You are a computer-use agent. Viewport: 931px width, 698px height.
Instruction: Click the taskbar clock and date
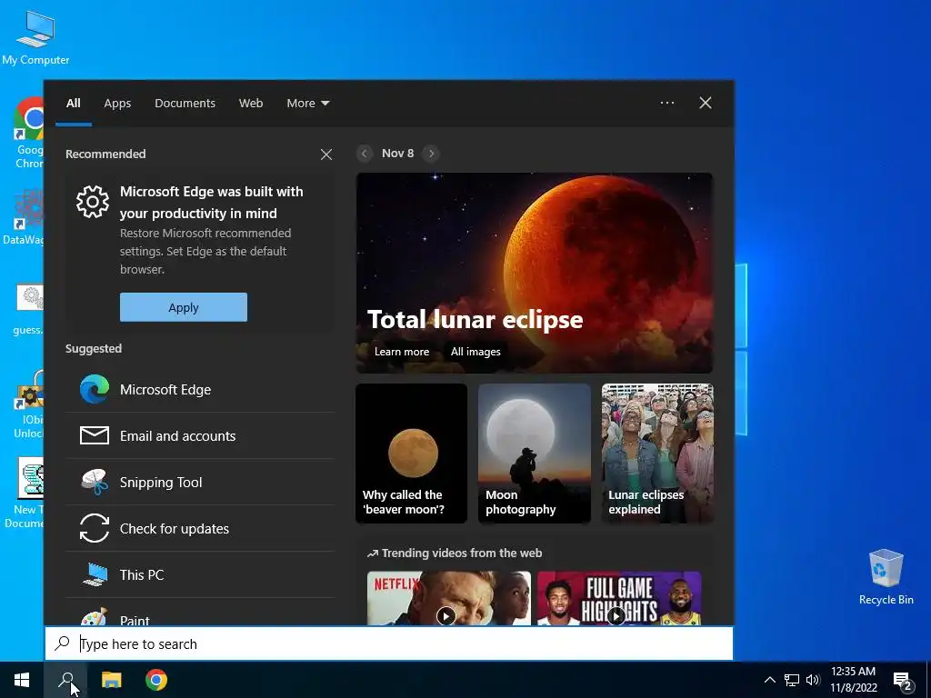(x=853, y=680)
